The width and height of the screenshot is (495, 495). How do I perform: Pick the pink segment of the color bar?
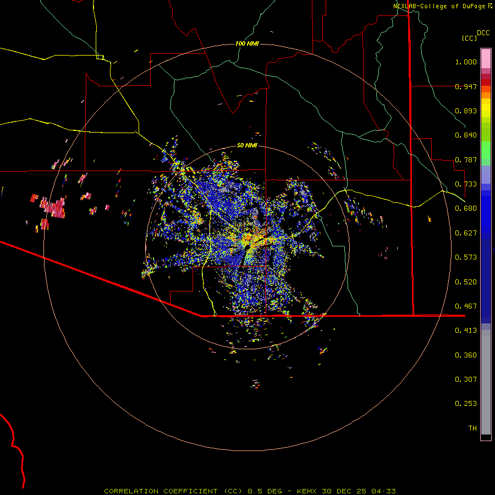click(x=486, y=58)
